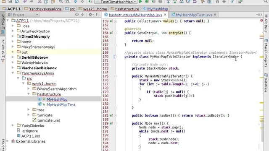The width and height of the screenshot is (269, 151).
Task: Close the MyHashMapTest.java tab
Action: pyautogui.click(x=215, y=15)
